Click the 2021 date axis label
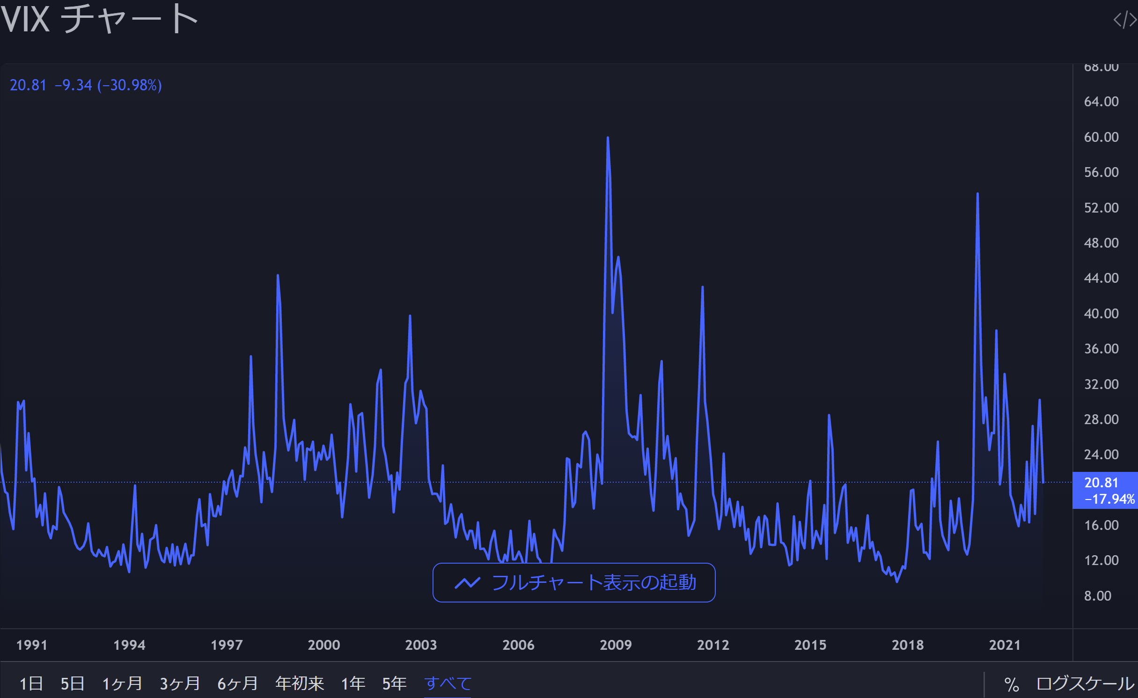Image resolution: width=1138 pixels, height=698 pixels. pos(1005,645)
